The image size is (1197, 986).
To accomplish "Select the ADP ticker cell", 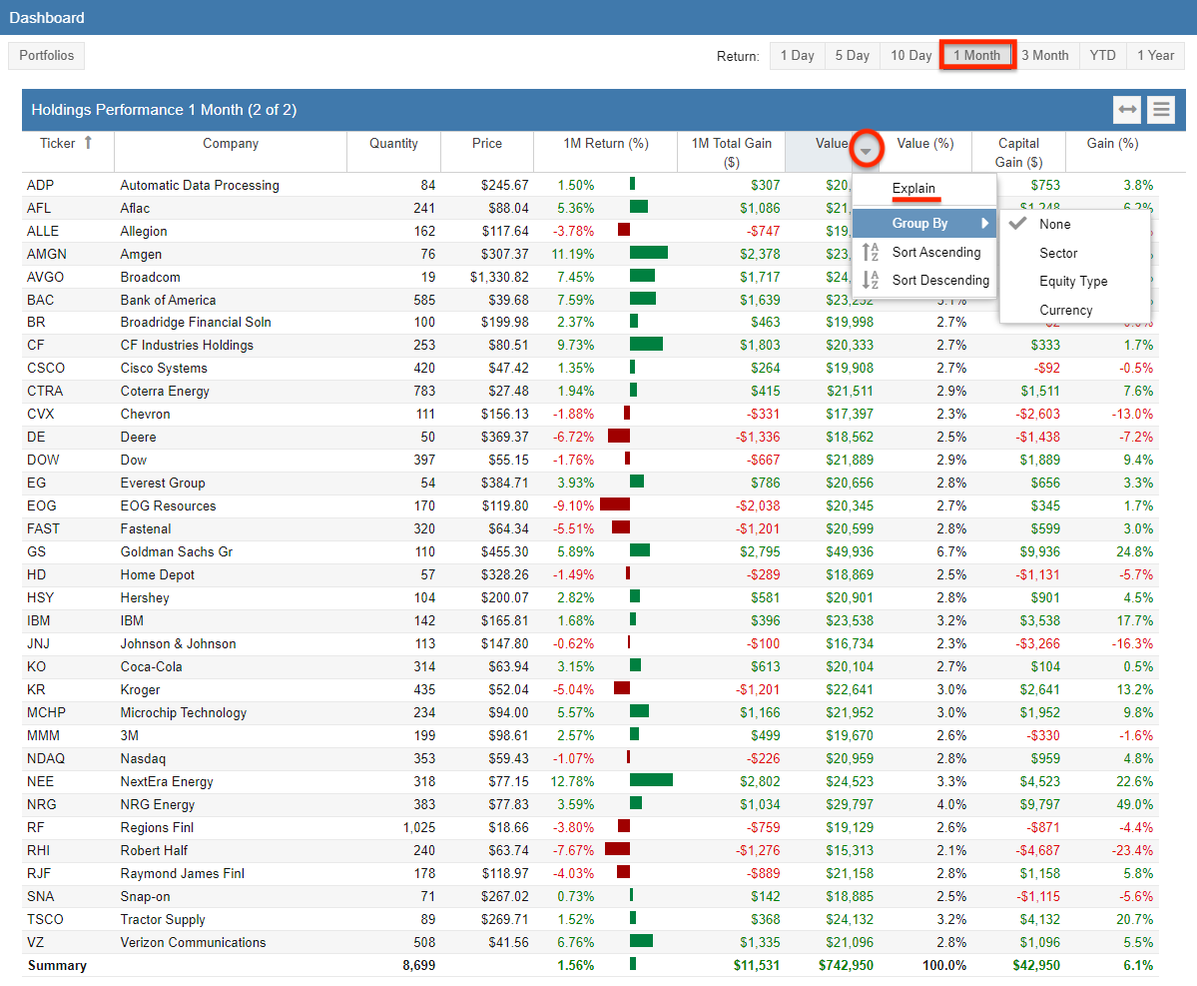I will (41, 185).
